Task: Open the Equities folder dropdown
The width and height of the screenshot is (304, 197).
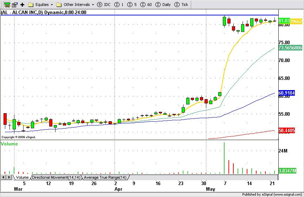Action: tap(52, 5)
